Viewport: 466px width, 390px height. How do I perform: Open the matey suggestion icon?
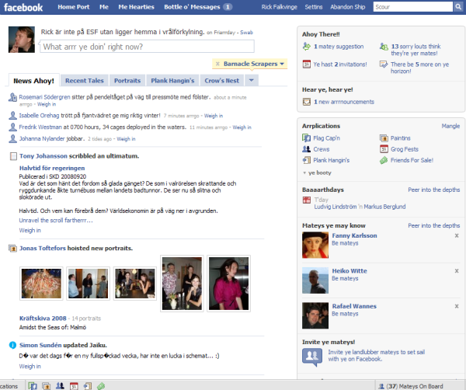307,47
